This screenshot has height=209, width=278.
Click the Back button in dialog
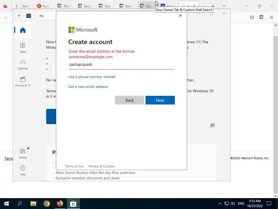(129, 100)
